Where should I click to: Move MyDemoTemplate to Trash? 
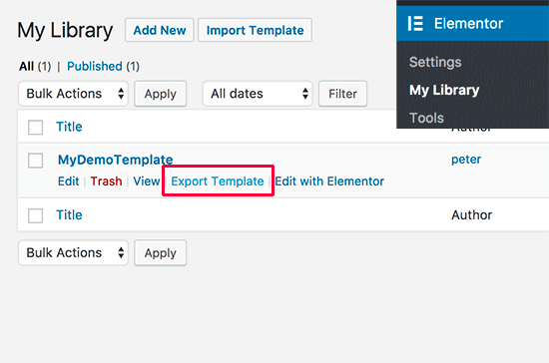click(x=106, y=181)
